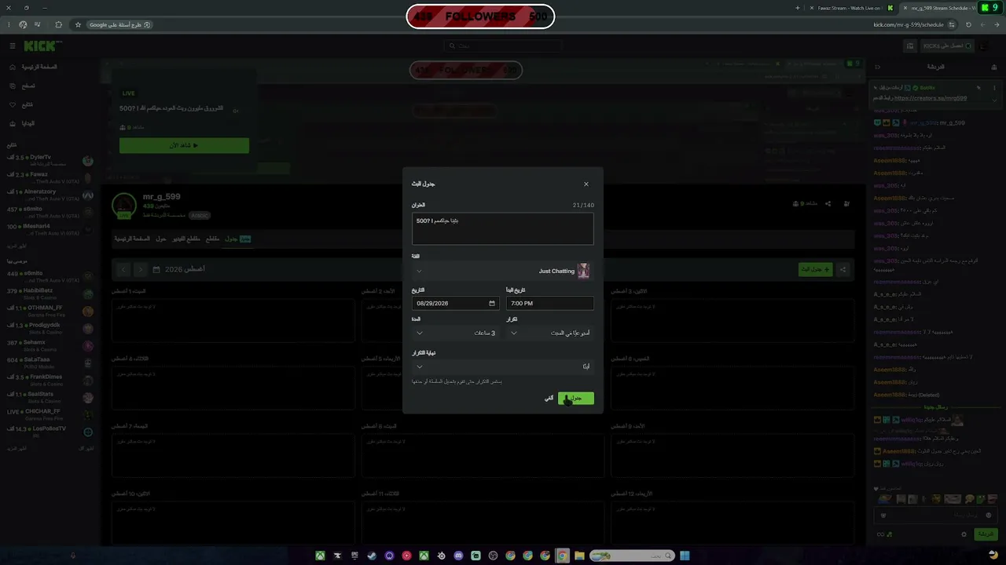
Task: Click the green Watch Now button
Action: point(184,146)
